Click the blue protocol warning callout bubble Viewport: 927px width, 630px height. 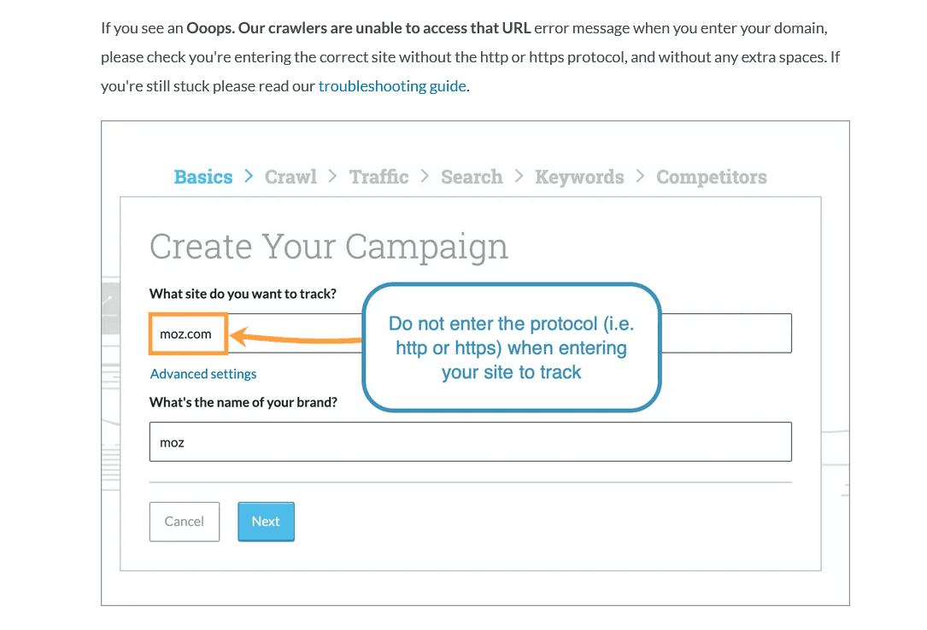(x=511, y=347)
